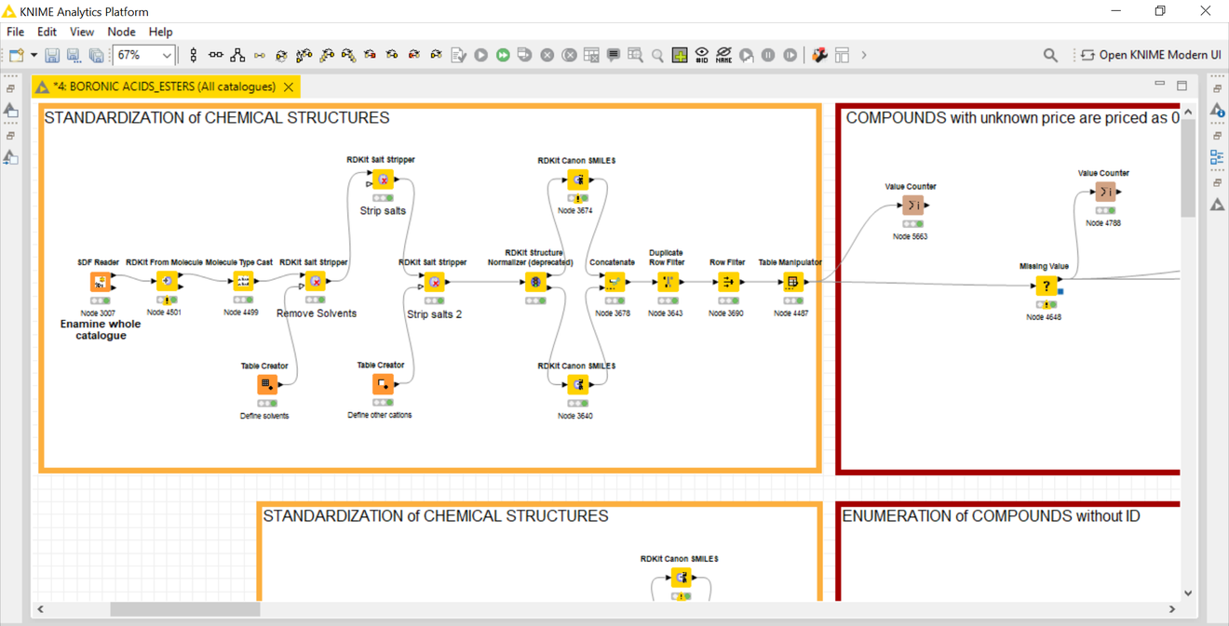The width and height of the screenshot is (1229, 626).
Task: Click the Duplicate Row Filter node
Action: point(668,281)
